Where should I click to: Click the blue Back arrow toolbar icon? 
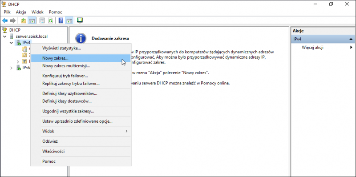point(5,20)
